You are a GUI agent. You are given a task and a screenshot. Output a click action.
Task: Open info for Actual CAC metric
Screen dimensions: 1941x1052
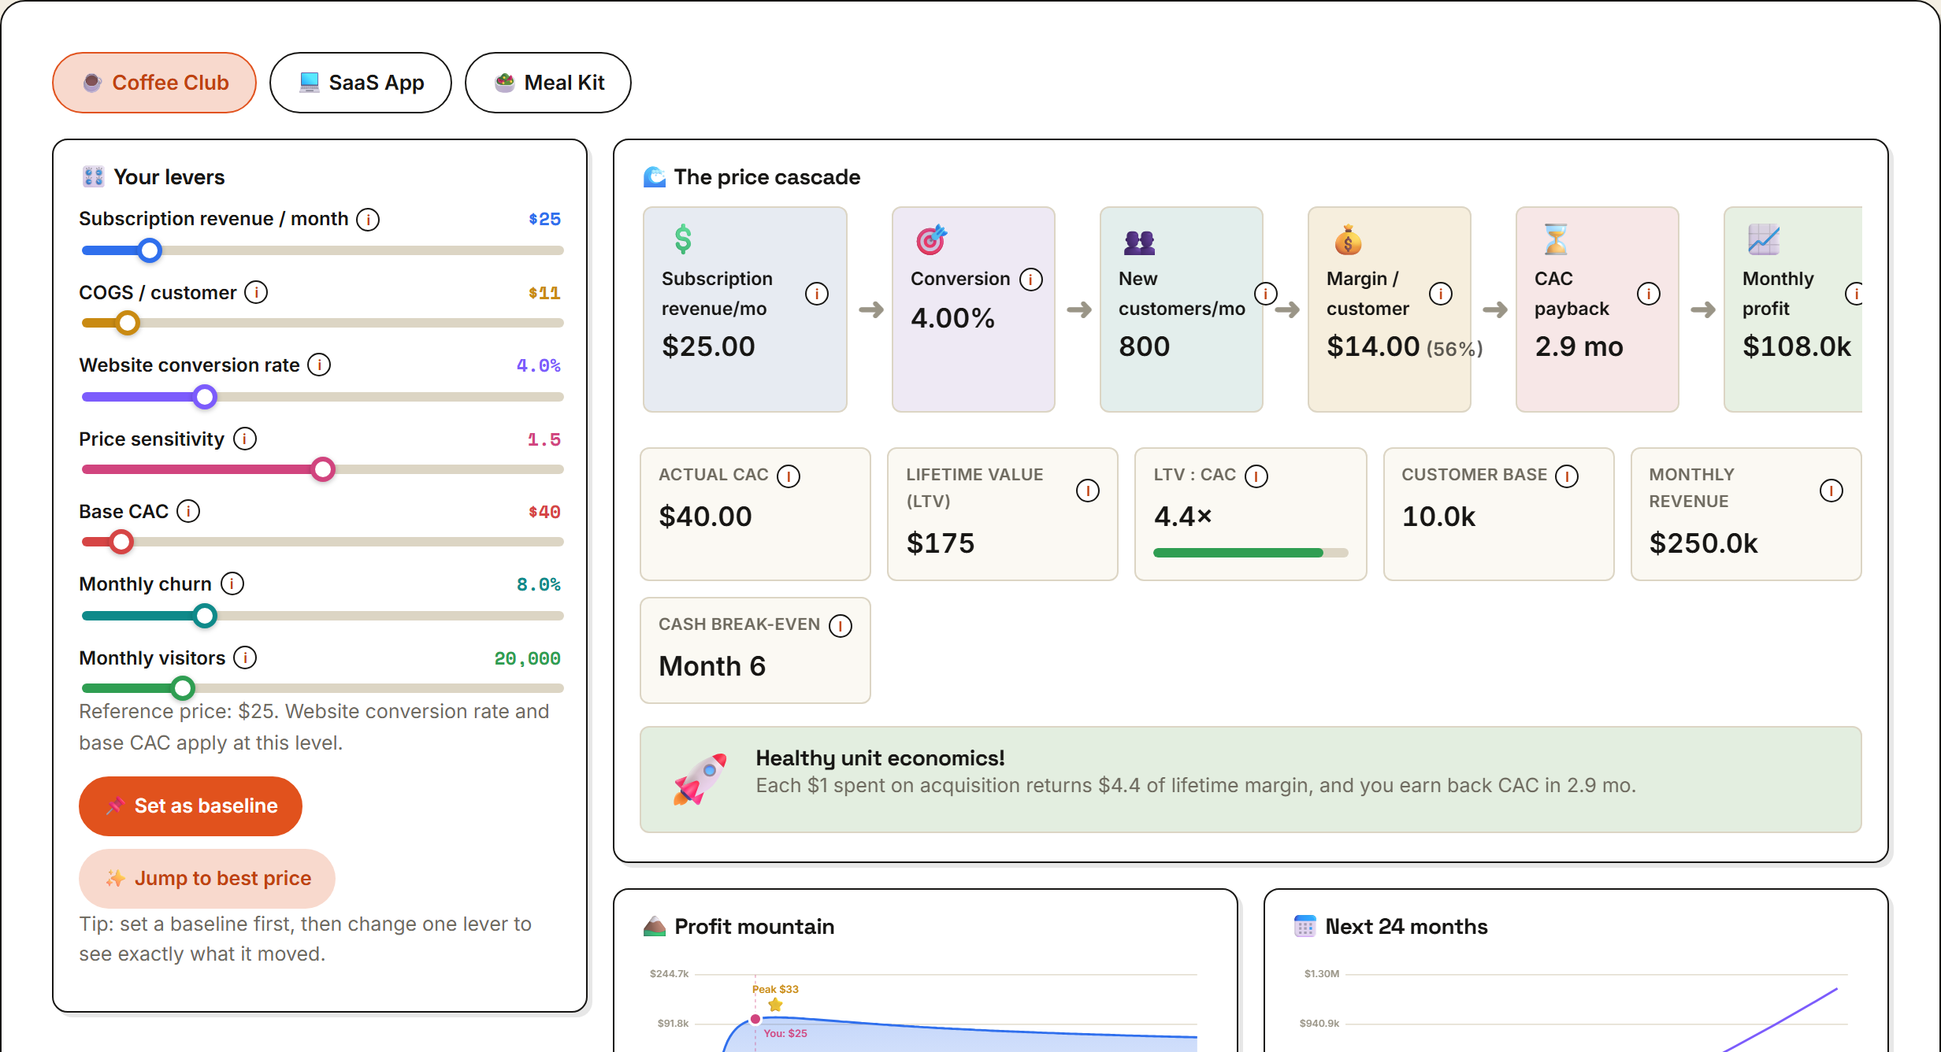[x=789, y=476]
